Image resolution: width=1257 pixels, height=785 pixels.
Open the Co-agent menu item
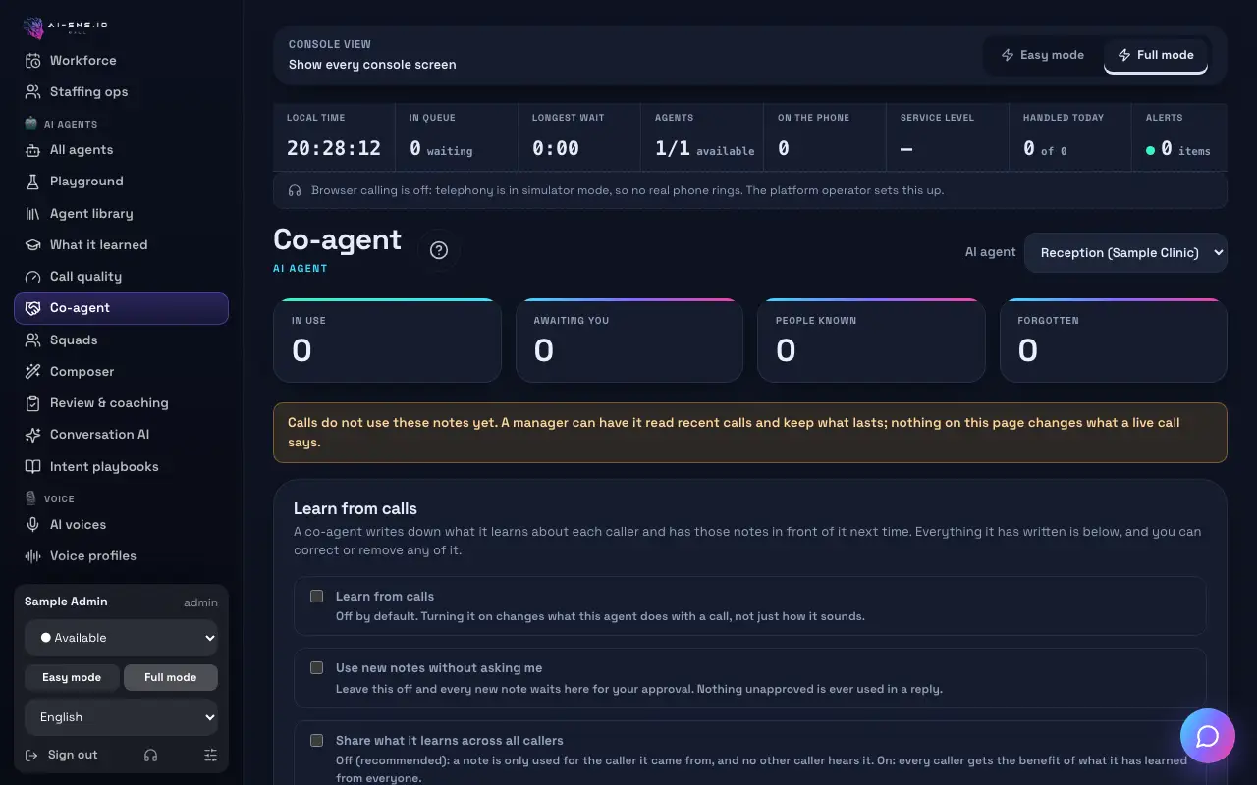tap(121, 308)
